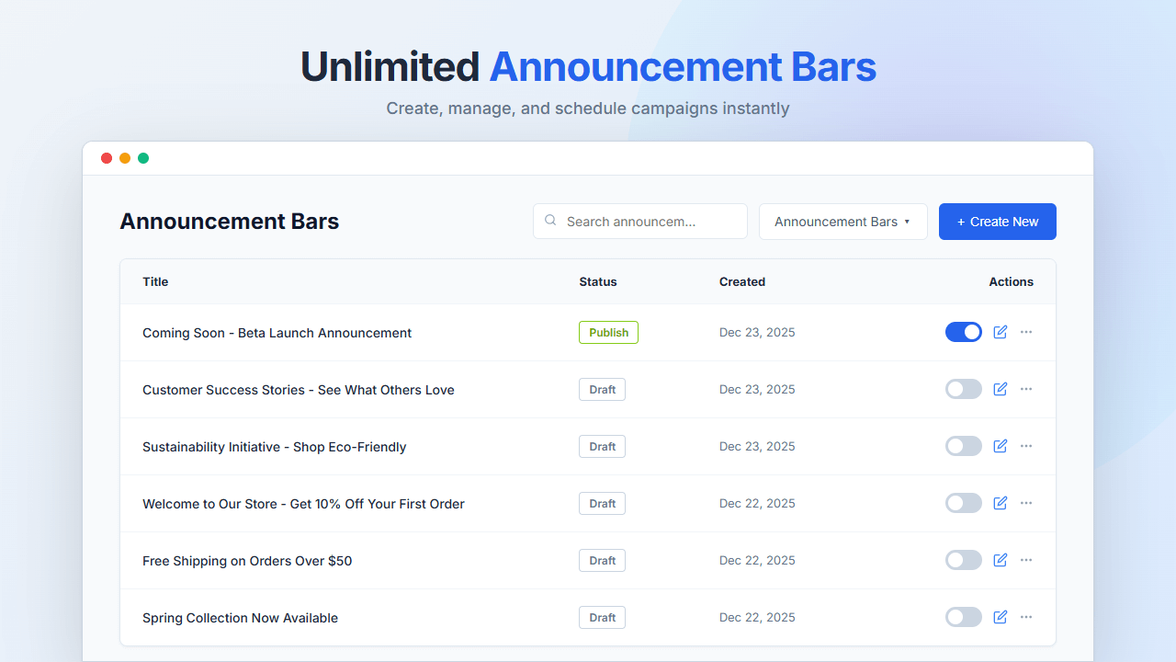Sort by the Status column header
Image resolution: width=1176 pixels, height=662 pixels.
coord(598,281)
